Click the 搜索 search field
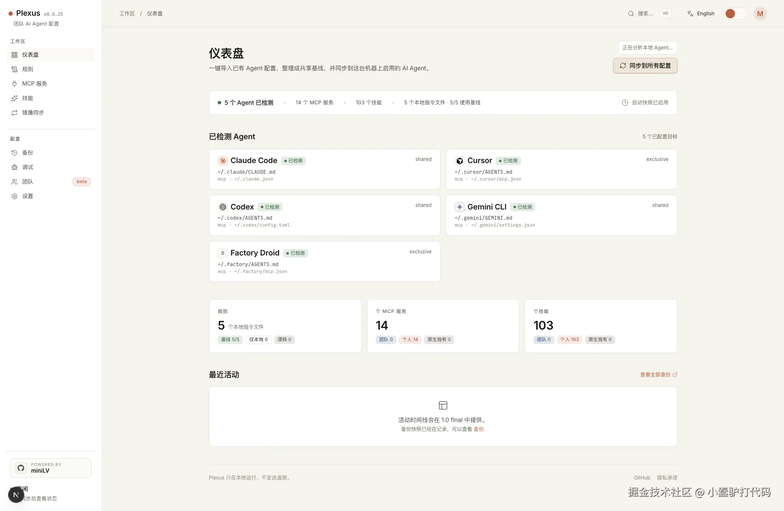The width and height of the screenshot is (784, 511). coord(649,14)
